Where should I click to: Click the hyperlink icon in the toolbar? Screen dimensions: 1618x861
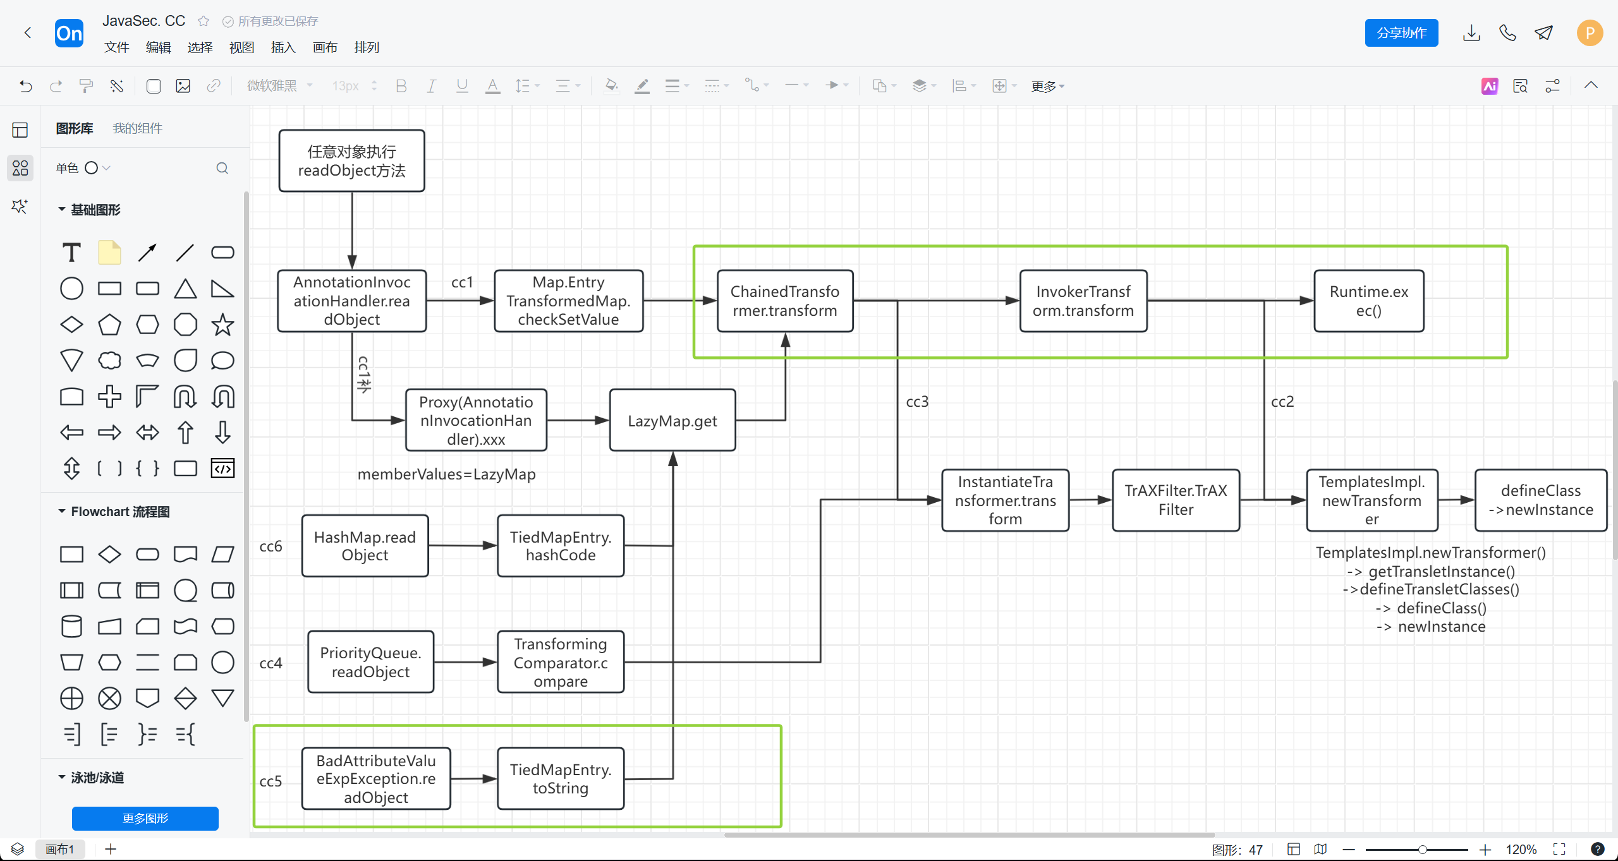214,86
